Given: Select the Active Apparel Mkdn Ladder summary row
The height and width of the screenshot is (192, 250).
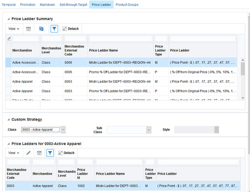Looking at the screenshot, I should click(x=121, y=82).
